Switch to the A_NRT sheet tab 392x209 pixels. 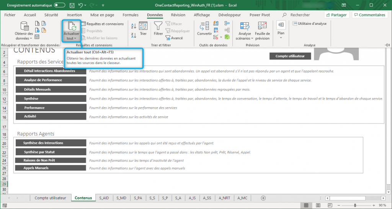tap(224, 198)
